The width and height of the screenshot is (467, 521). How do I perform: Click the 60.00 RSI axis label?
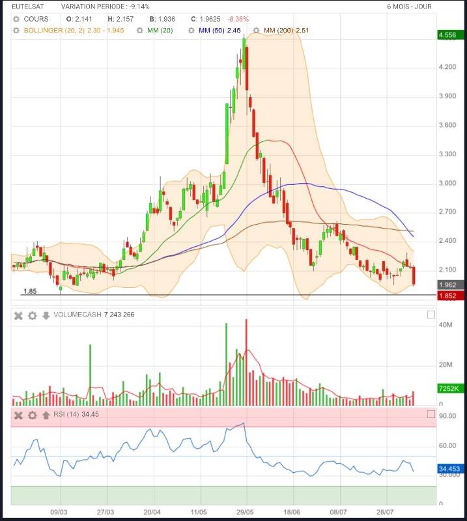click(447, 445)
